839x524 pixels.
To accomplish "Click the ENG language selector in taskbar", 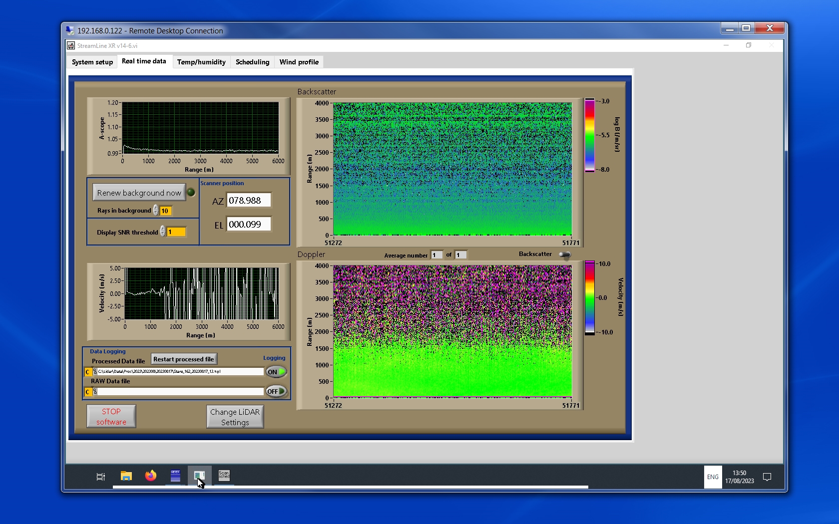I will (x=713, y=477).
